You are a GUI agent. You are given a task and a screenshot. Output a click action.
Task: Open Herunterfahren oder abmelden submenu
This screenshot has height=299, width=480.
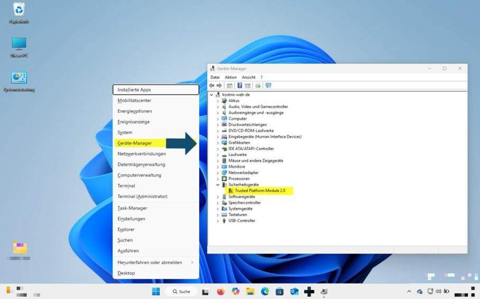coord(156,263)
